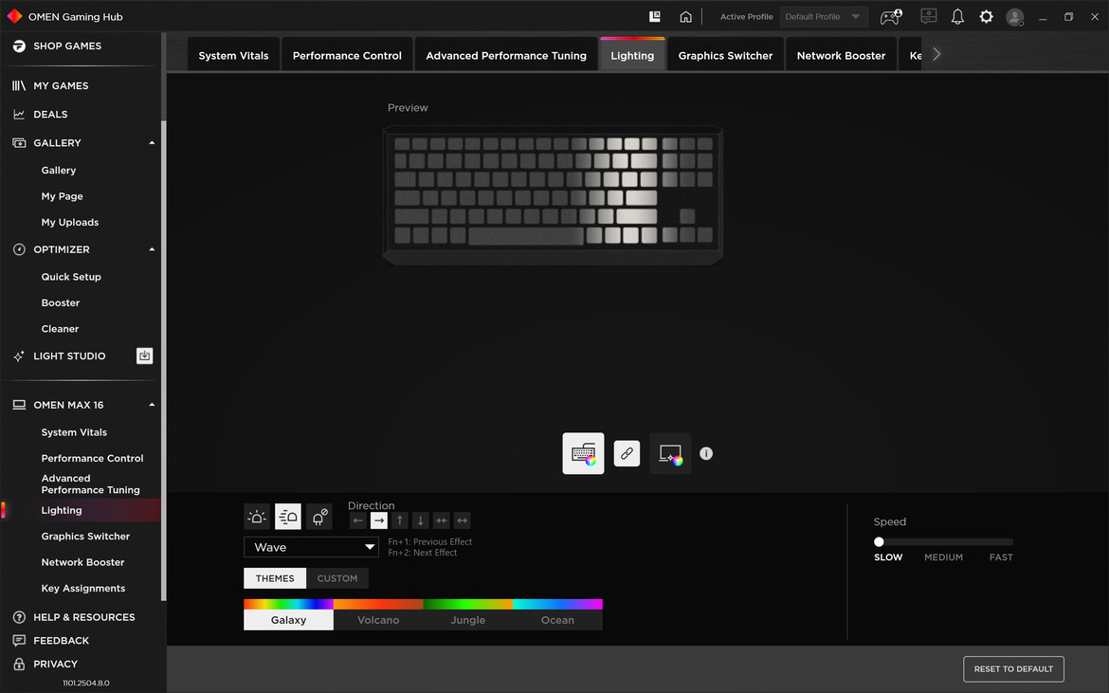Click the Speed slider handle
Viewport: 1109px width, 693px height.
pos(879,541)
